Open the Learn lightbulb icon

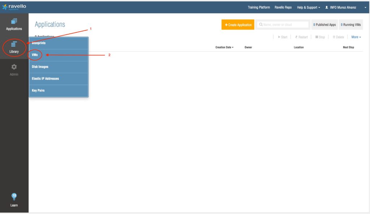point(14,197)
